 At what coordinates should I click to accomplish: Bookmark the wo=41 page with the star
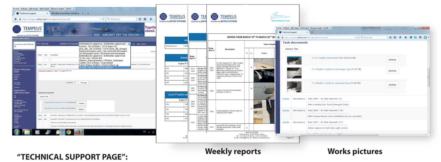140,19
